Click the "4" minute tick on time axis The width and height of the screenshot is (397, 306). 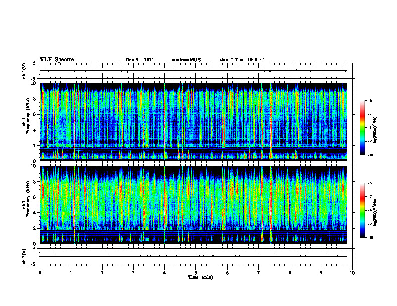tap(165, 273)
